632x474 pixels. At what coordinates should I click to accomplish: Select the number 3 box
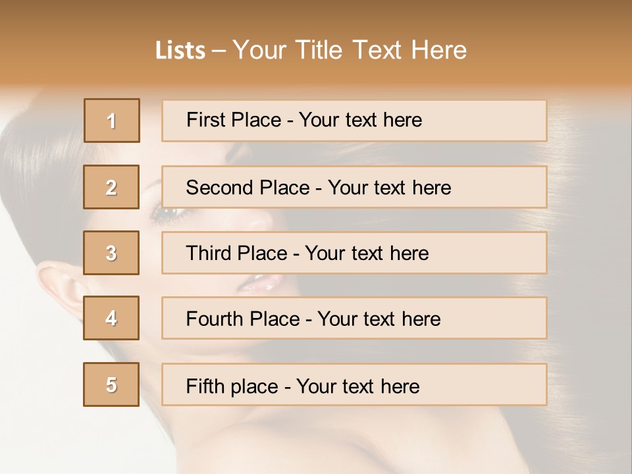[x=112, y=253]
